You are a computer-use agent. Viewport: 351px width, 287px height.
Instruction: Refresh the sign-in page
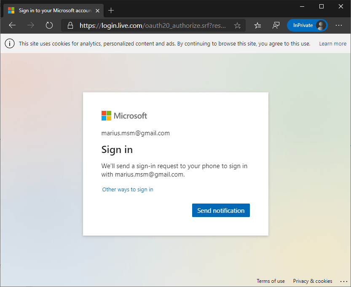(x=49, y=25)
